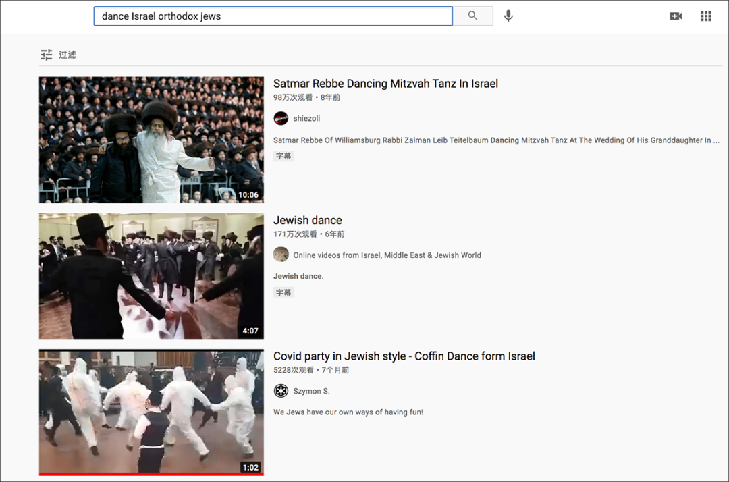Click the Satmar Rebbe Of Williamsburg description text
This screenshot has width=729, height=482.
[496, 140]
